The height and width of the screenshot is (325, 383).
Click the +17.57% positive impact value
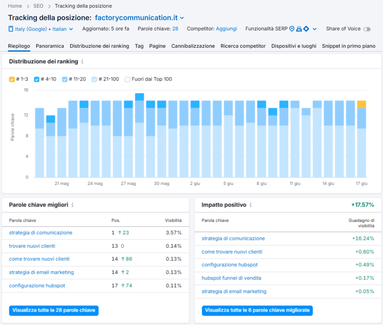coord(363,205)
